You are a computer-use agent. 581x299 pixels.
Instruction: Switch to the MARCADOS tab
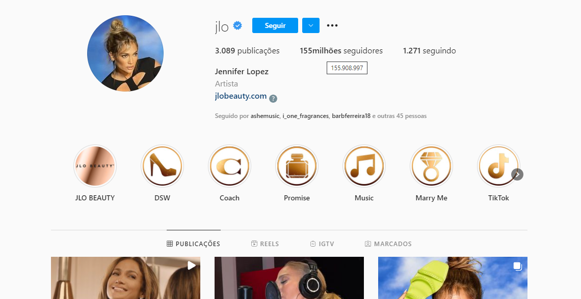(x=388, y=244)
